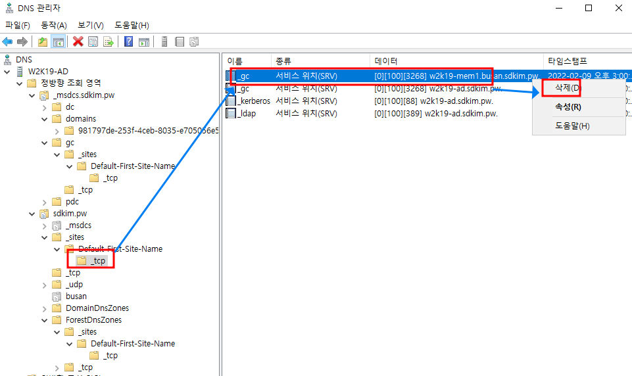Select the busan node in the tree
This screenshot has width=632, height=376.
click(x=76, y=296)
